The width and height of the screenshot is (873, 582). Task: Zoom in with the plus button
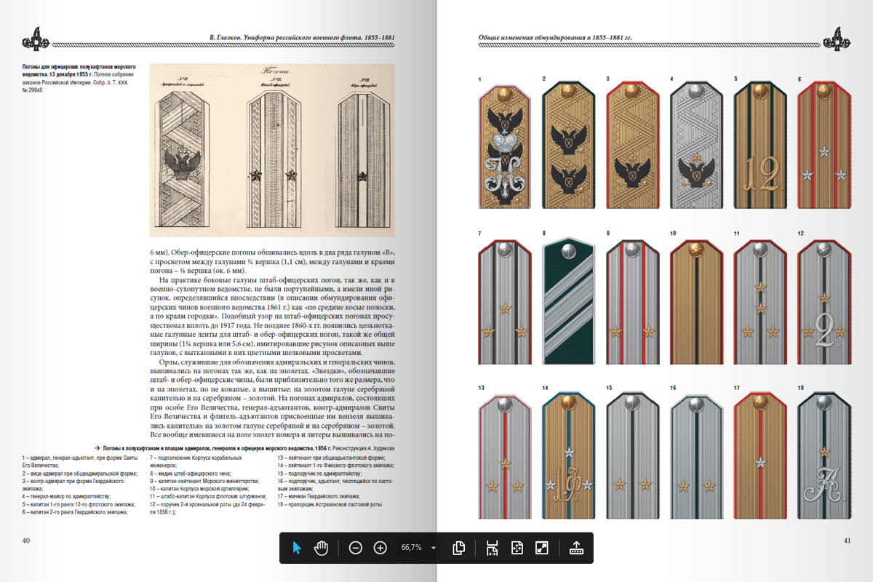tap(380, 548)
